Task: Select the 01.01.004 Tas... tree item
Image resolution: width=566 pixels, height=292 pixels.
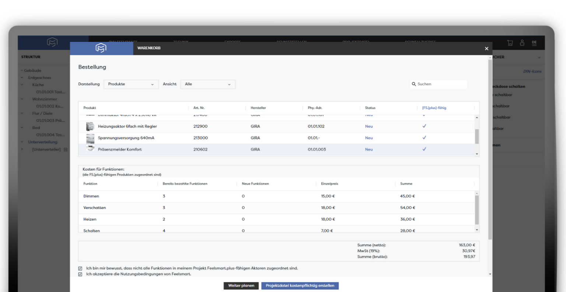Action: pyautogui.click(x=50, y=135)
